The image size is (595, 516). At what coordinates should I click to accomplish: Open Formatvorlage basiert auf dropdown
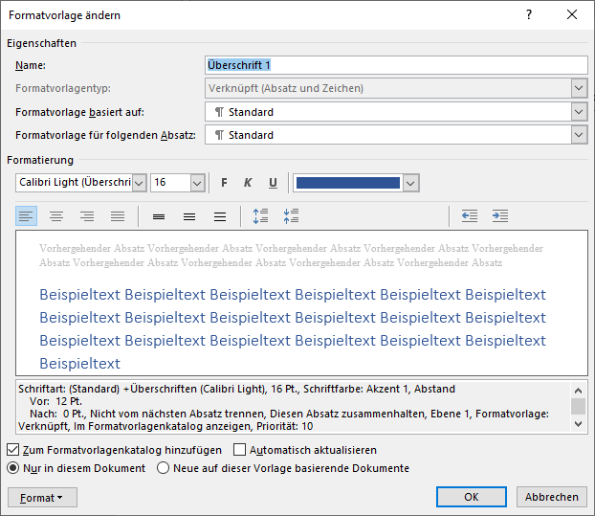coord(579,112)
